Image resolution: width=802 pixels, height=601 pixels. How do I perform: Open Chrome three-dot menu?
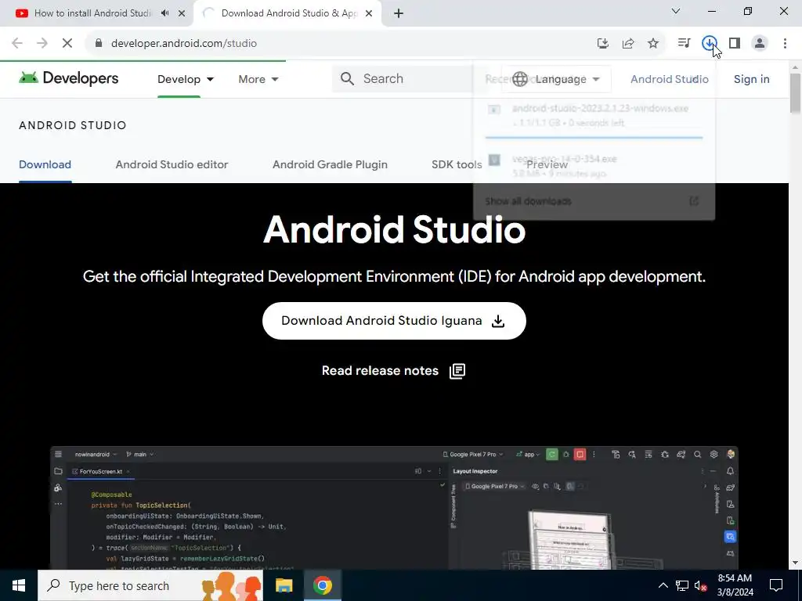tap(785, 44)
